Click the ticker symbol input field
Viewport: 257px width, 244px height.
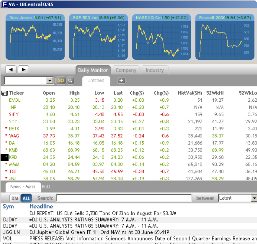pyautogui.click(x=26, y=81)
